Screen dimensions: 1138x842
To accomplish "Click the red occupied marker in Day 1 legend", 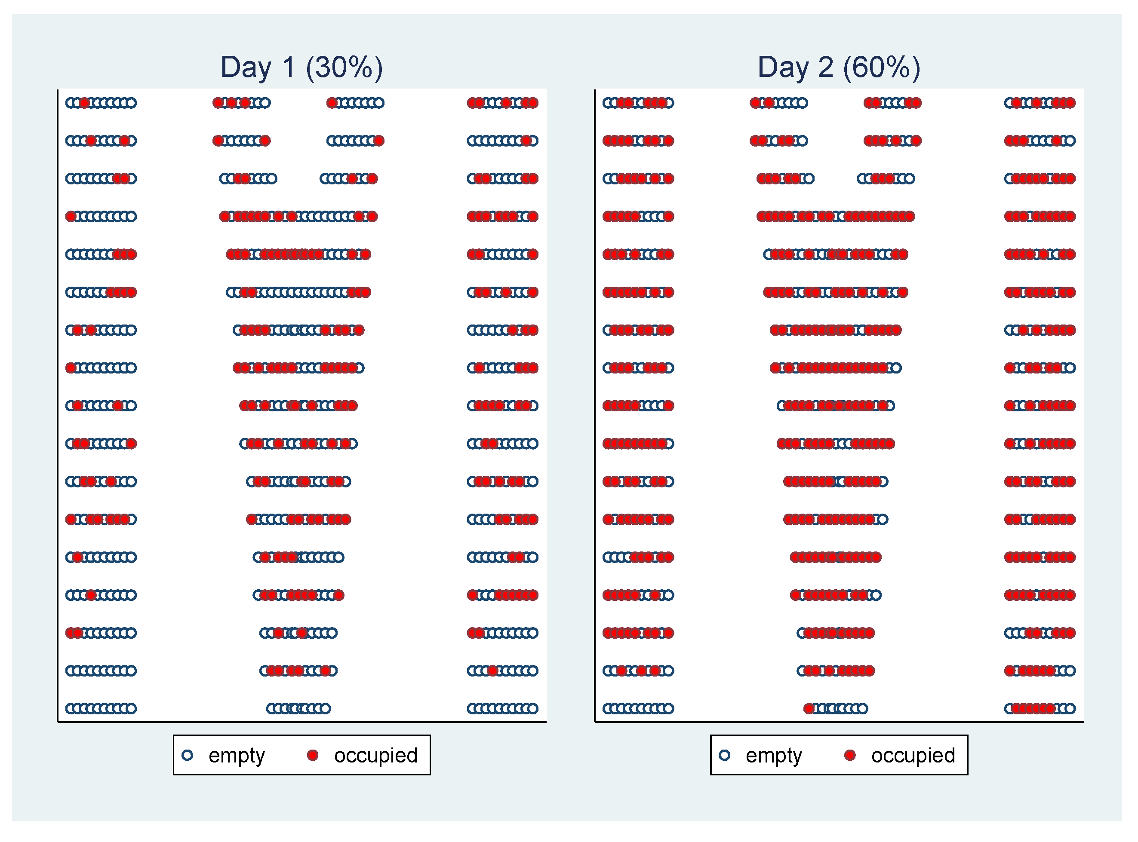I will [x=313, y=755].
